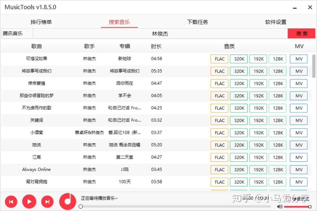Open the MV for 可惜没如果
317x211 pixels.
point(299,59)
